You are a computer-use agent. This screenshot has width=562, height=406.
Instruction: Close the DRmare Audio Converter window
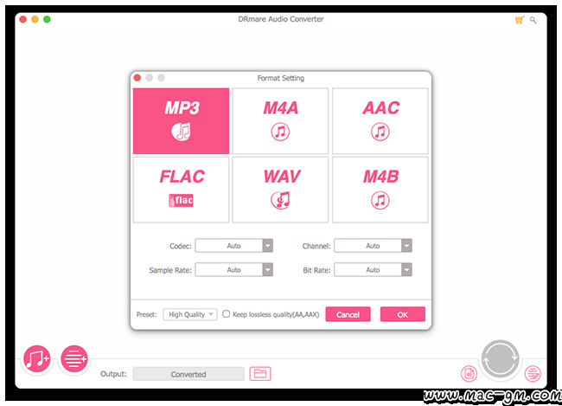point(23,19)
